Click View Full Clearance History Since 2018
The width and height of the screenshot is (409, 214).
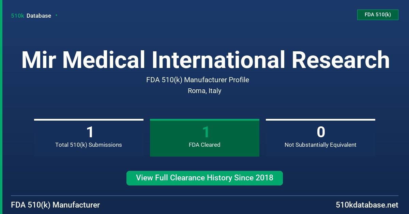point(204,178)
